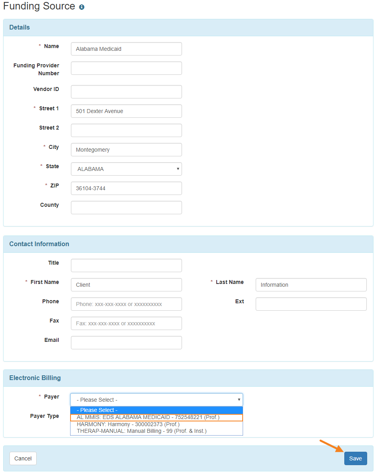Click the info icon beside Funding Source
Image resolution: width=377 pixels, height=473 pixels.
point(82,7)
